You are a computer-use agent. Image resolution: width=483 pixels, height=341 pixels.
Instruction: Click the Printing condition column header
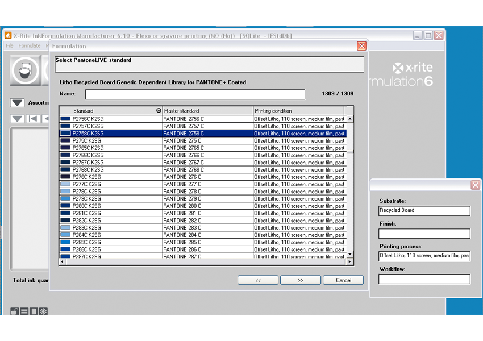point(298,111)
